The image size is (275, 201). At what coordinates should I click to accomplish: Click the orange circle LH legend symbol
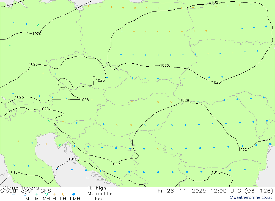(x=64, y=194)
